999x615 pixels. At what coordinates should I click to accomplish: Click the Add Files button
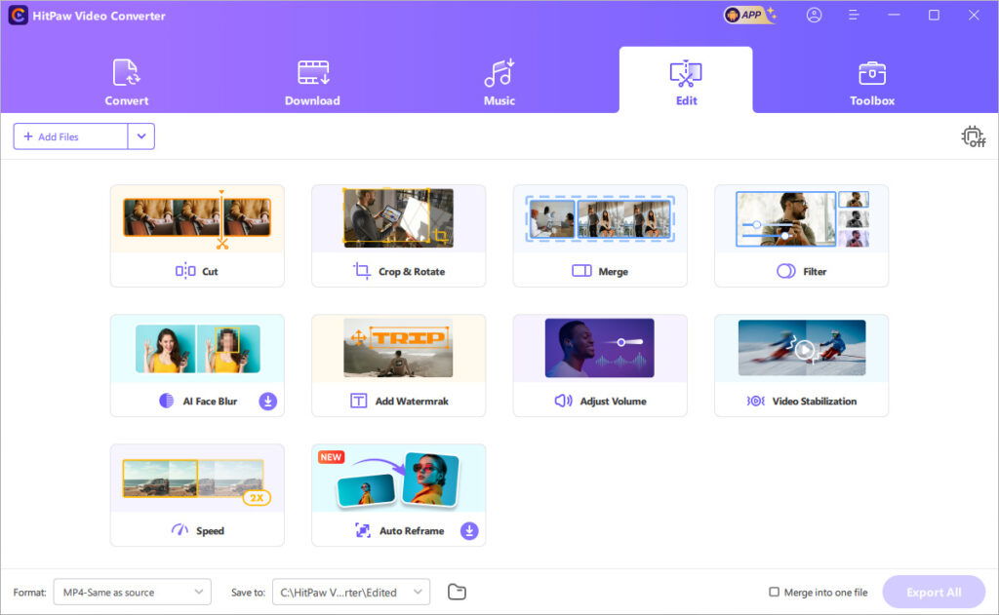tap(70, 136)
